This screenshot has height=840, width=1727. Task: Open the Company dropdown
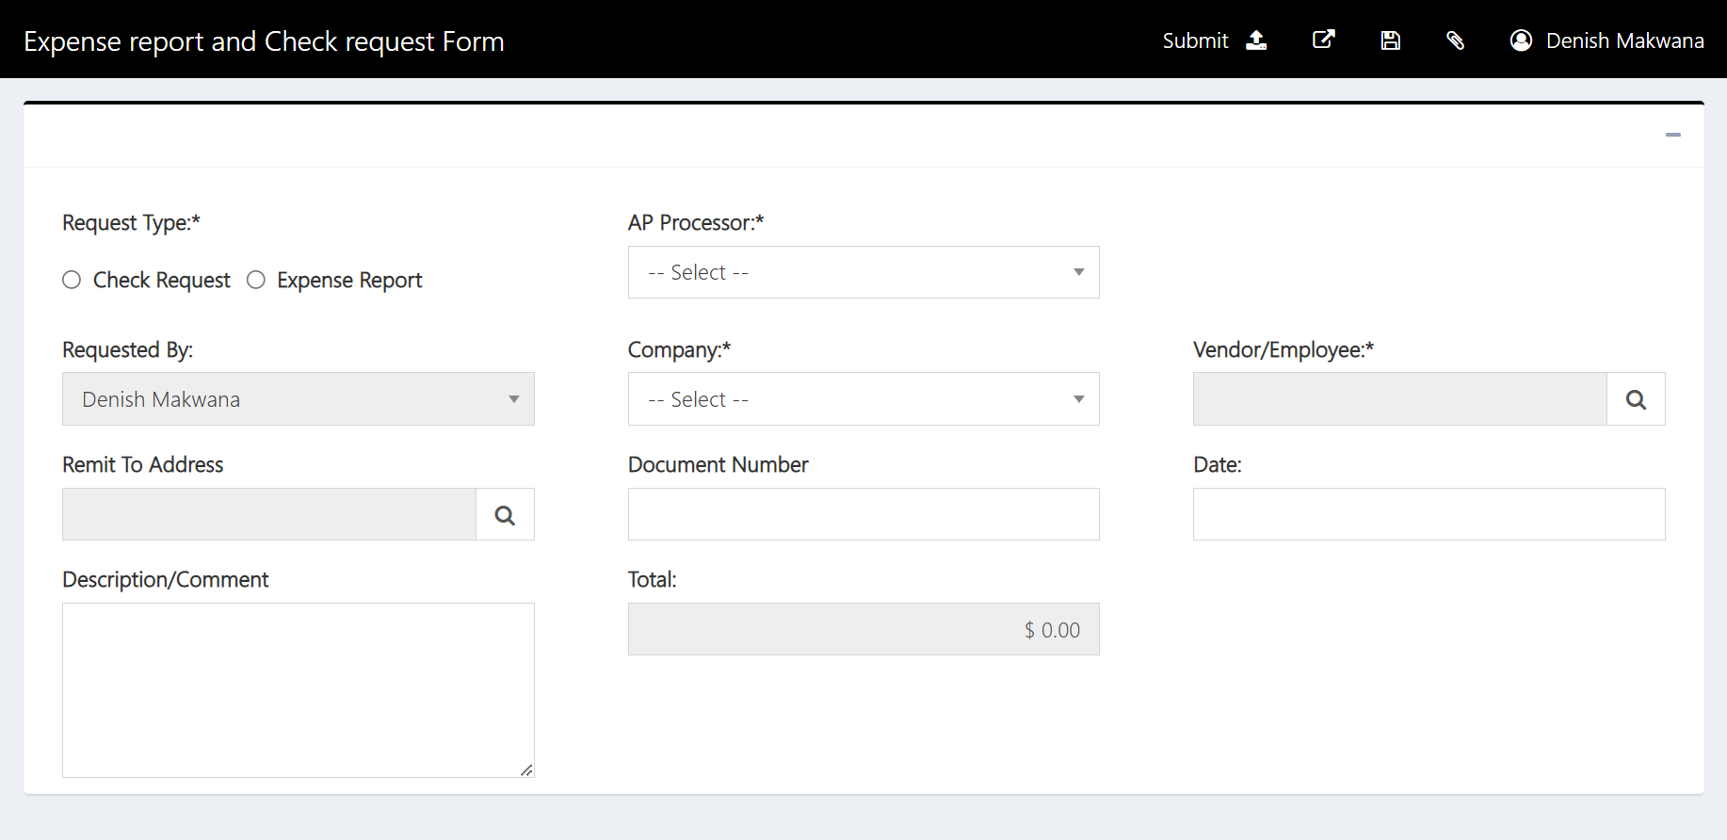[x=863, y=399]
